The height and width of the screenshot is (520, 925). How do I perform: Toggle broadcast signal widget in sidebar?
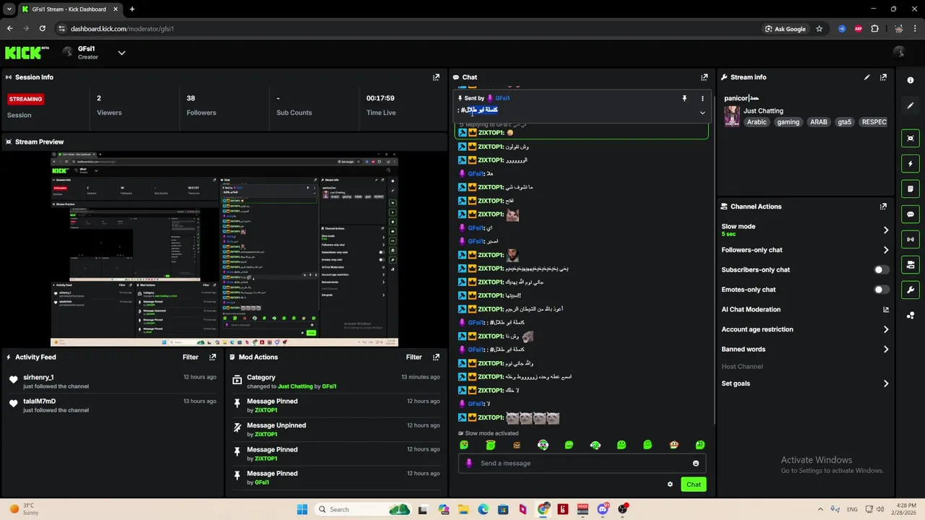[911, 239]
